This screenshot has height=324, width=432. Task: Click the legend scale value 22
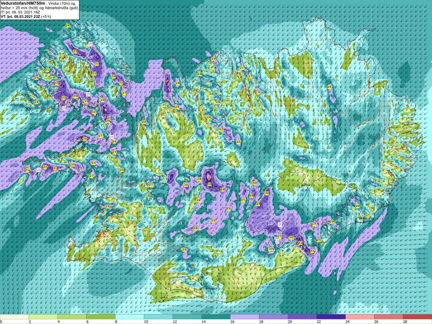[319, 322]
